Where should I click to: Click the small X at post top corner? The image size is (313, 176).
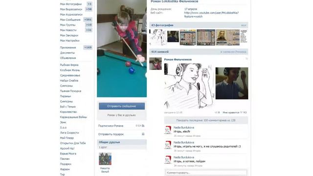[246, 59]
